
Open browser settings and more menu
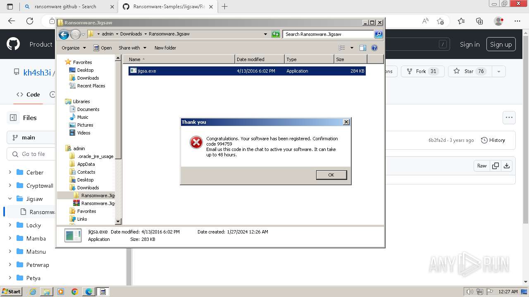coord(517,21)
